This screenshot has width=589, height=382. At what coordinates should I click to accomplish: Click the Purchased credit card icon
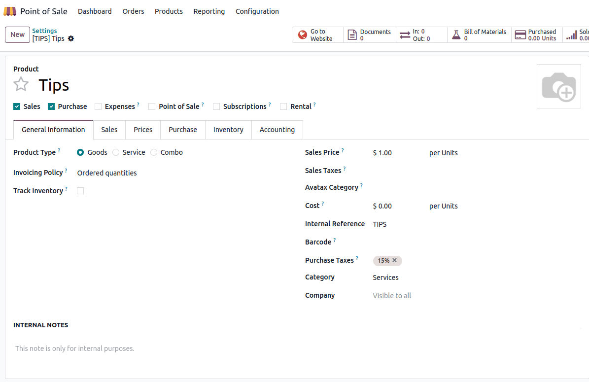pos(520,35)
